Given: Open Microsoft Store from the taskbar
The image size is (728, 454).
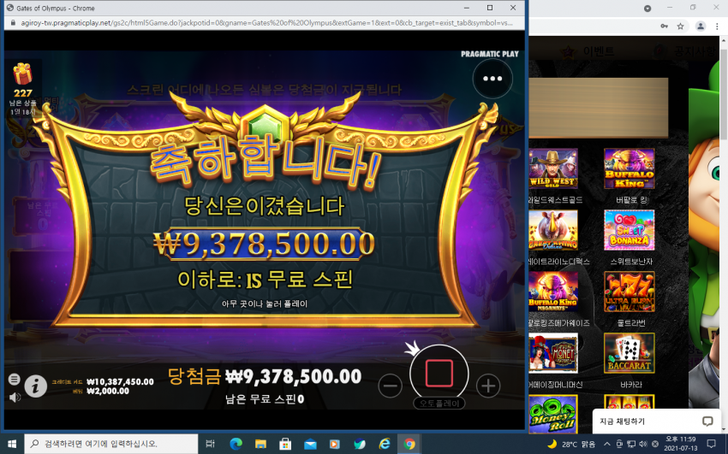Looking at the screenshot, I should (x=285, y=444).
